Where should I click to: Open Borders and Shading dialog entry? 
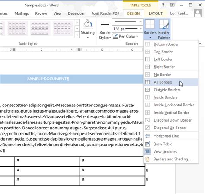171,159
